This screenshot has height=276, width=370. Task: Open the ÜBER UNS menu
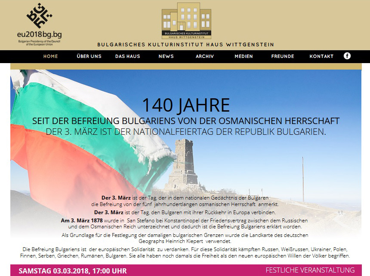[89, 56]
